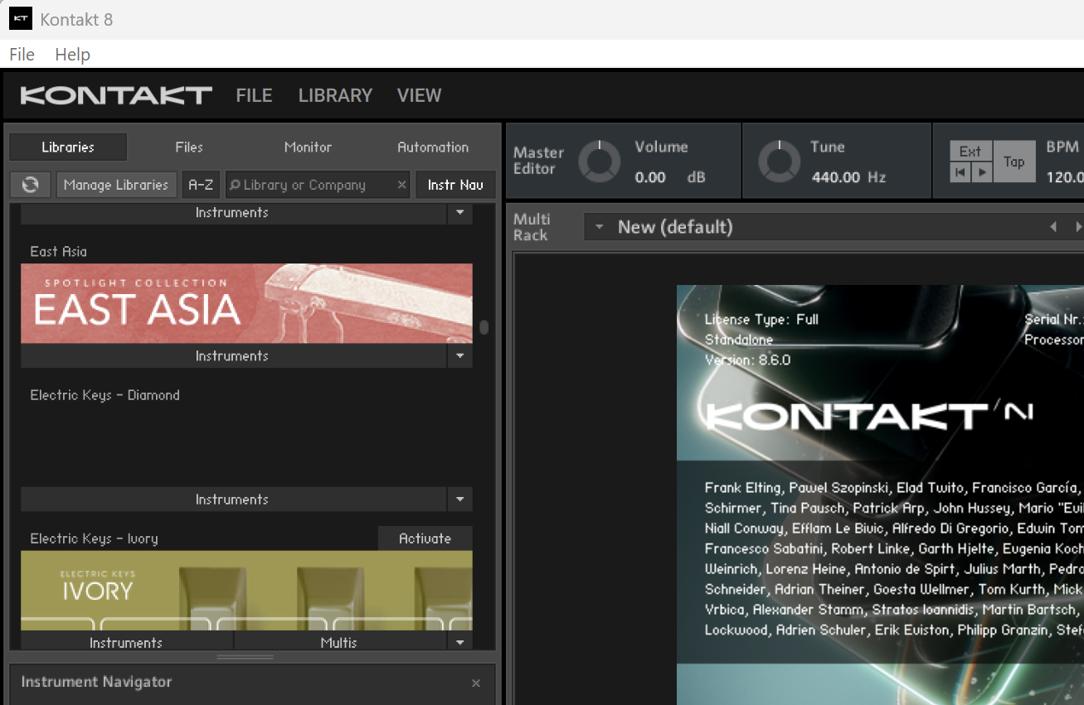Click the play transport icon
The width and height of the screenshot is (1084, 705).
[981, 172]
